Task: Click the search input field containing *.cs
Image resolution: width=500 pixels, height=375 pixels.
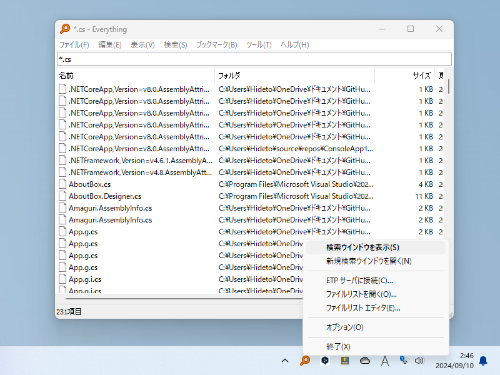Action: (250, 59)
